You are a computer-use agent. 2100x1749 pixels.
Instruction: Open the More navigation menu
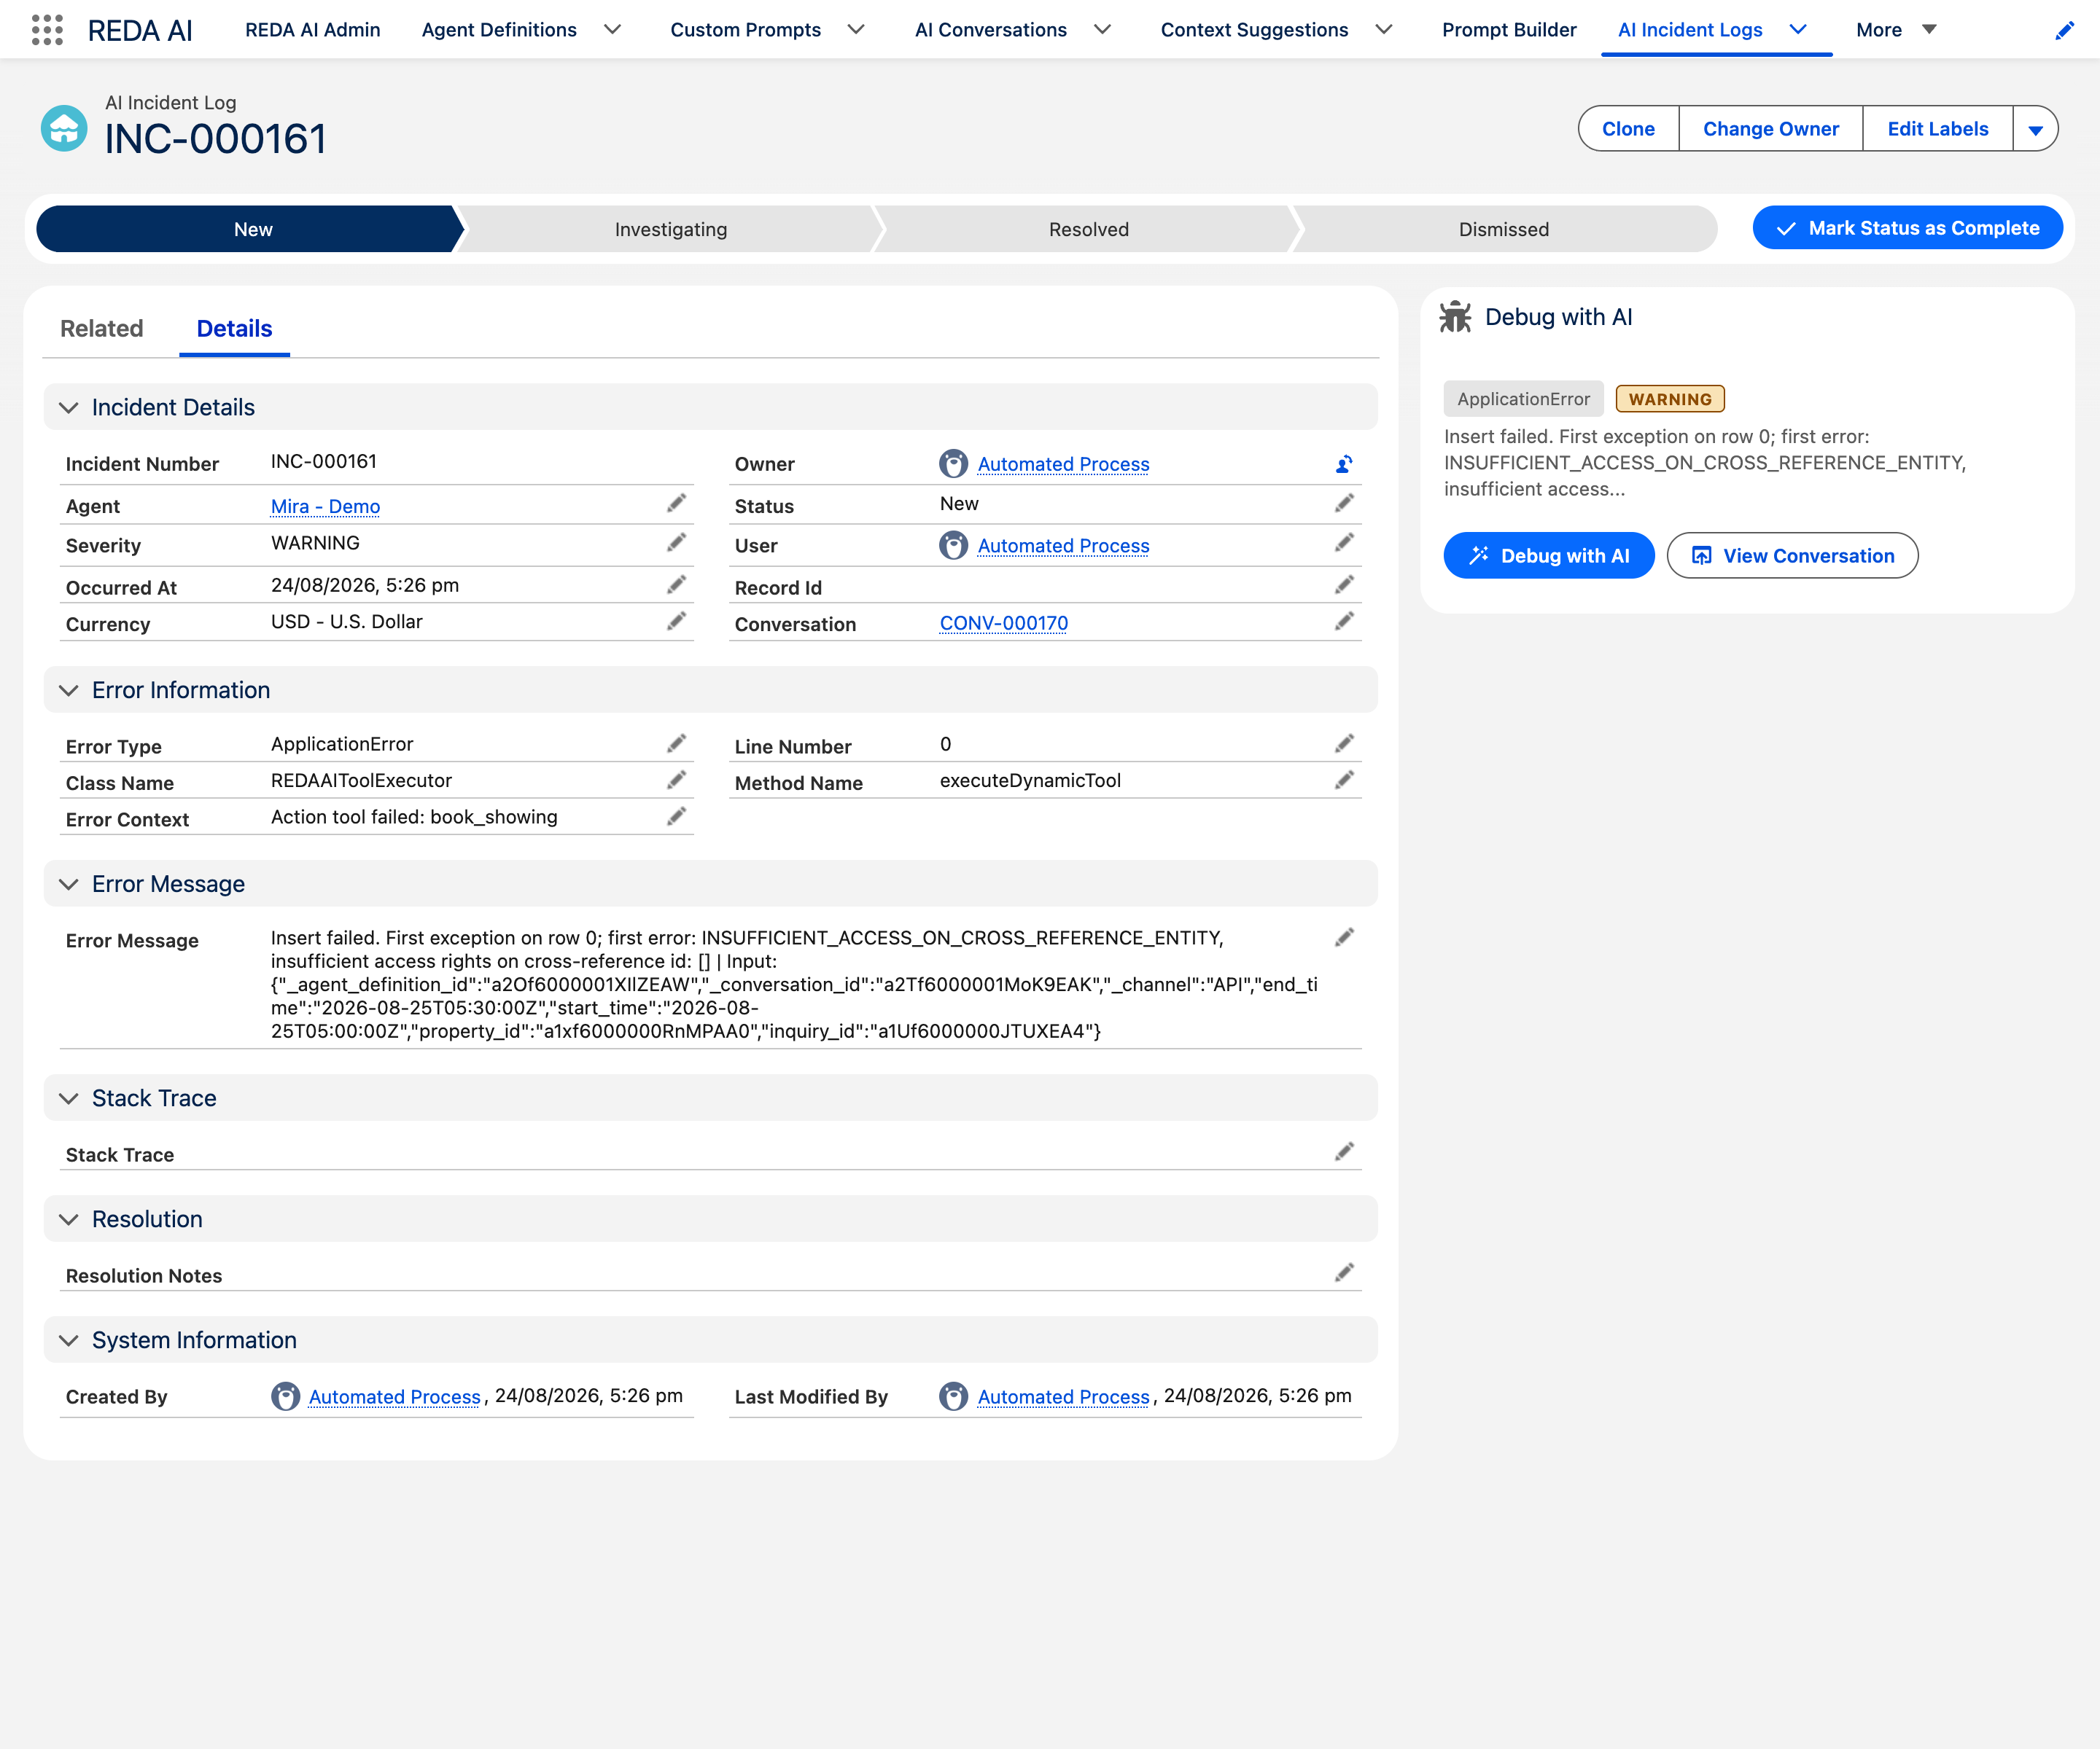coord(1897,30)
